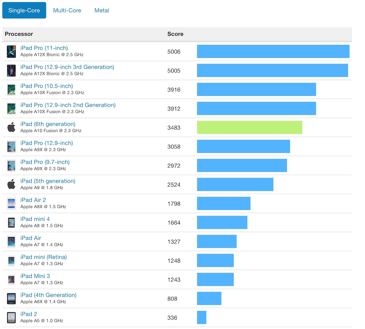Click the blue bar for score 5006
The width and height of the screenshot is (365, 329).
(x=273, y=51)
